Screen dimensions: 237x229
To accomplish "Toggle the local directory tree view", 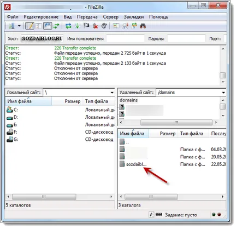I will coord(39,26).
